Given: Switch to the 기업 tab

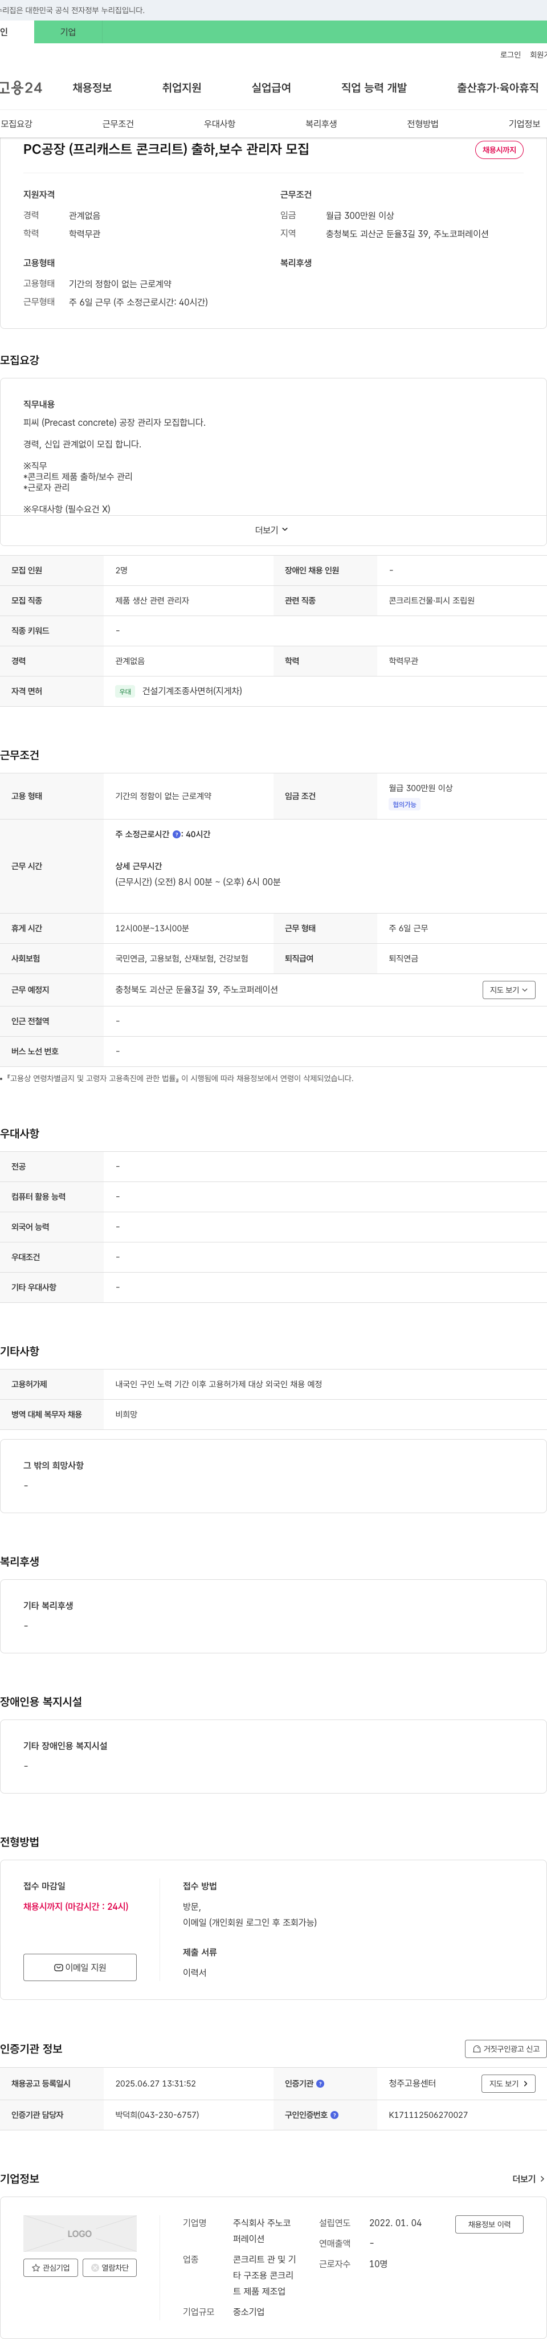Looking at the screenshot, I should (68, 32).
